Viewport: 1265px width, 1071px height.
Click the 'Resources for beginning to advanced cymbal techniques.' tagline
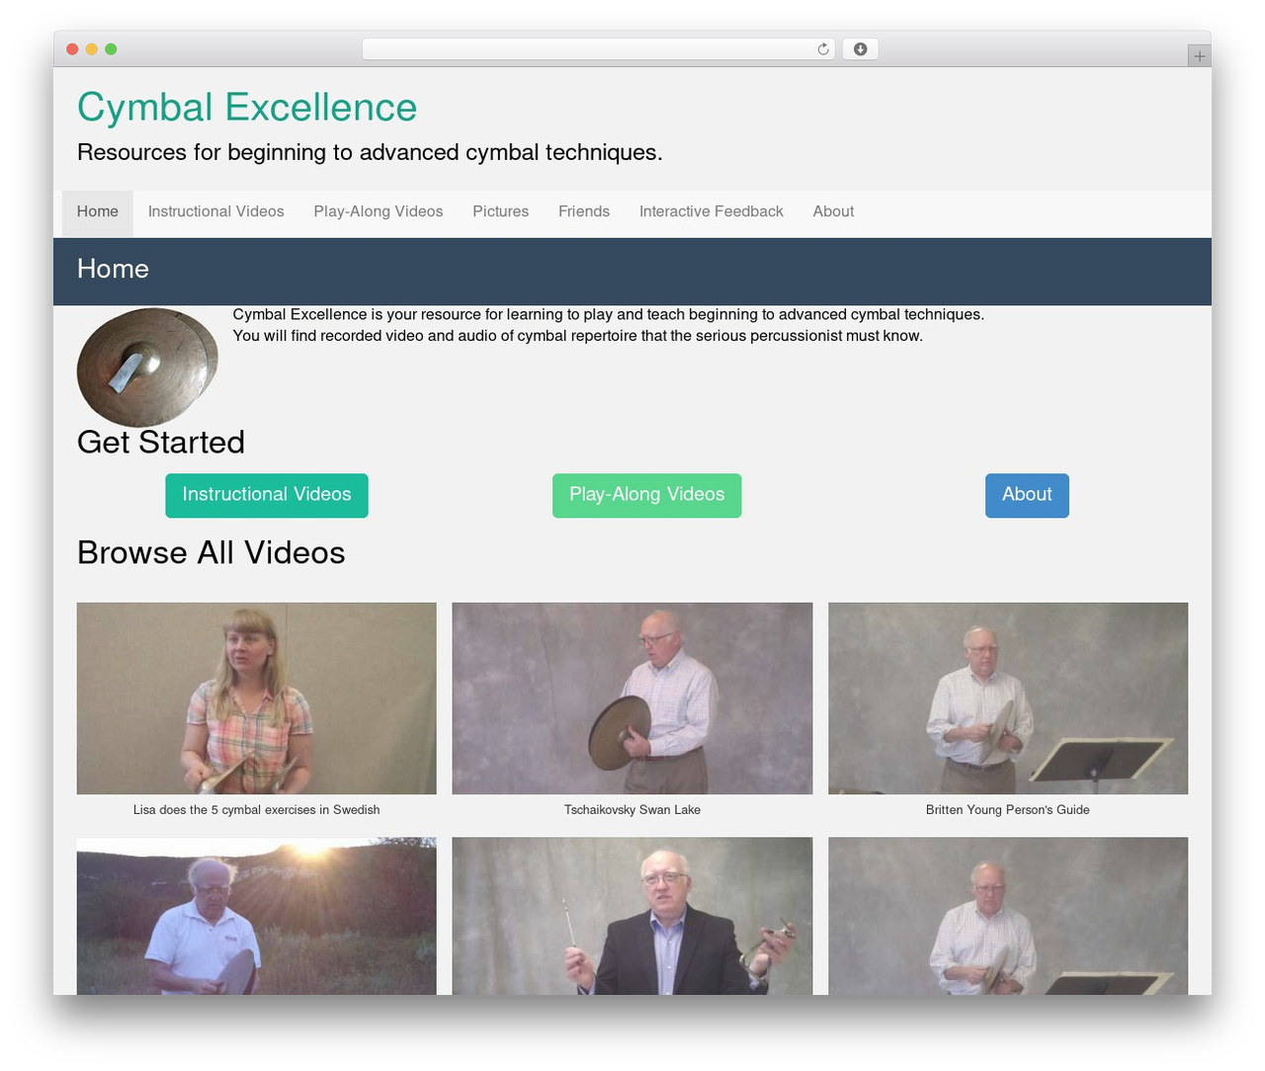point(370,153)
